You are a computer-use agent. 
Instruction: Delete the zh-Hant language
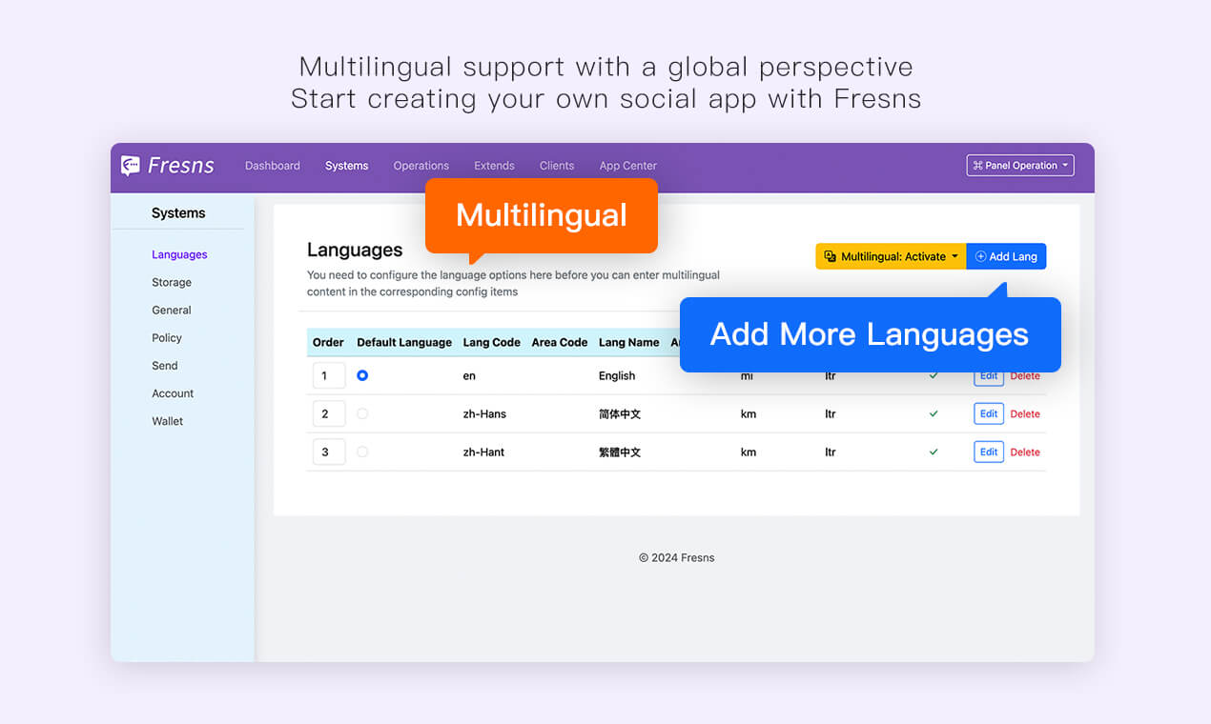1025,452
